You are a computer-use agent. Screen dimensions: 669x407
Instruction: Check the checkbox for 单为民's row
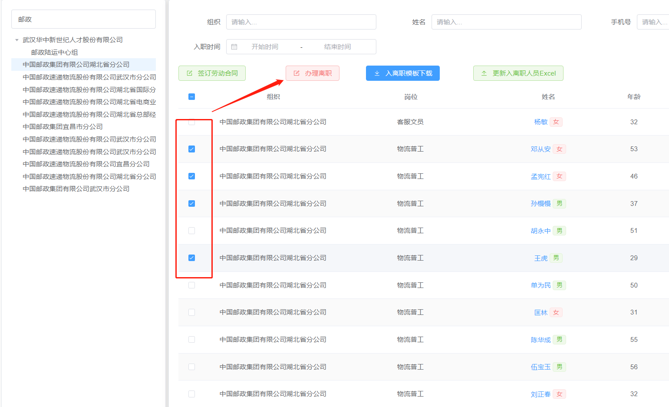click(x=191, y=285)
